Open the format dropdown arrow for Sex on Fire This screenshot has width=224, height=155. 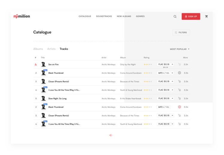172,64
